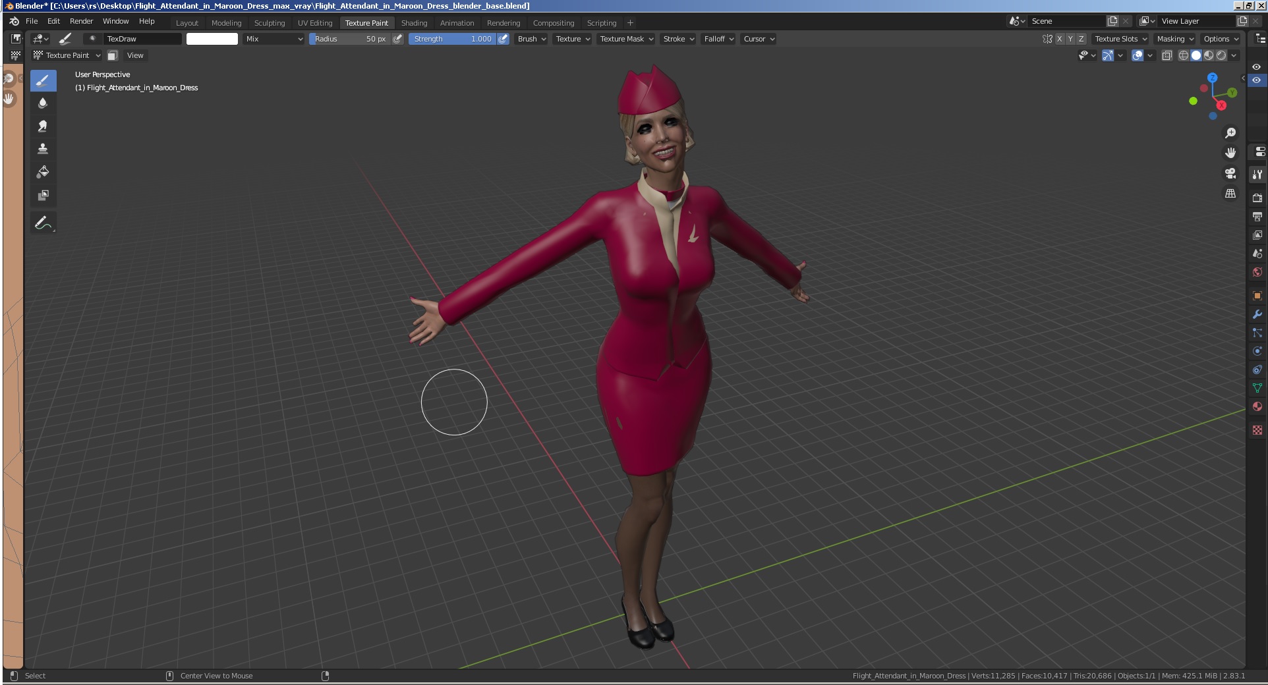Select the Smear tool
Screen dimensions: 1268x685
(43, 126)
